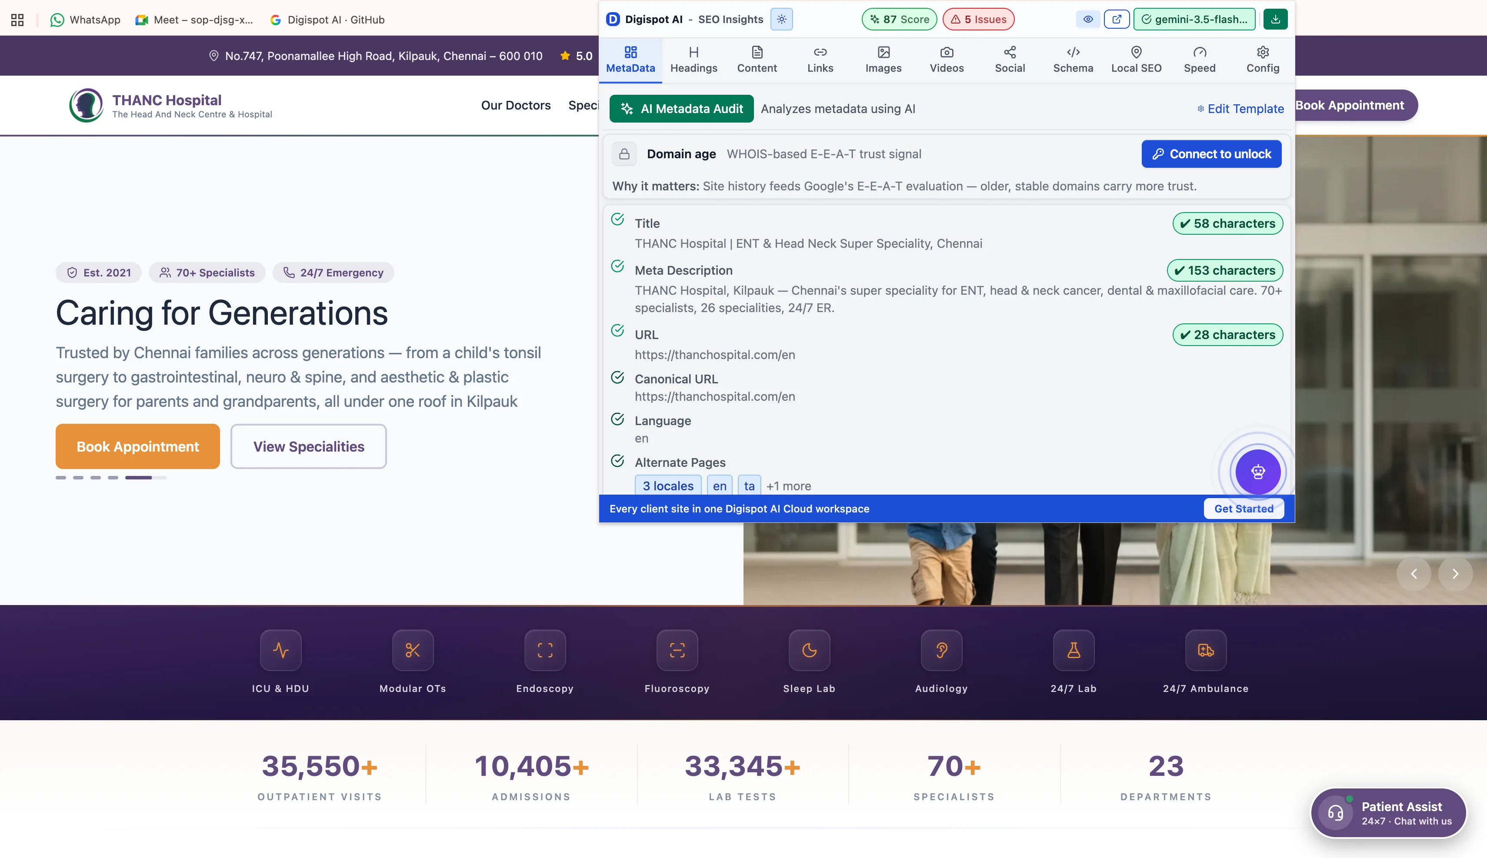
Task: Switch to the Headings tab
Action: tap(693, 60)
